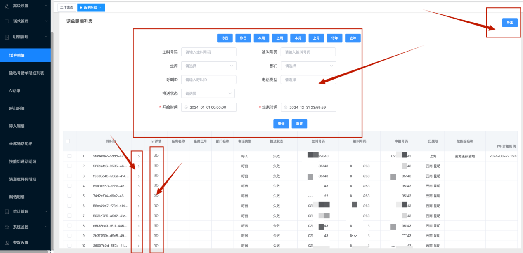Switch to the 工作桌面 tab
The height and width of the screenshot is (253, 523).
pos(67,7)
